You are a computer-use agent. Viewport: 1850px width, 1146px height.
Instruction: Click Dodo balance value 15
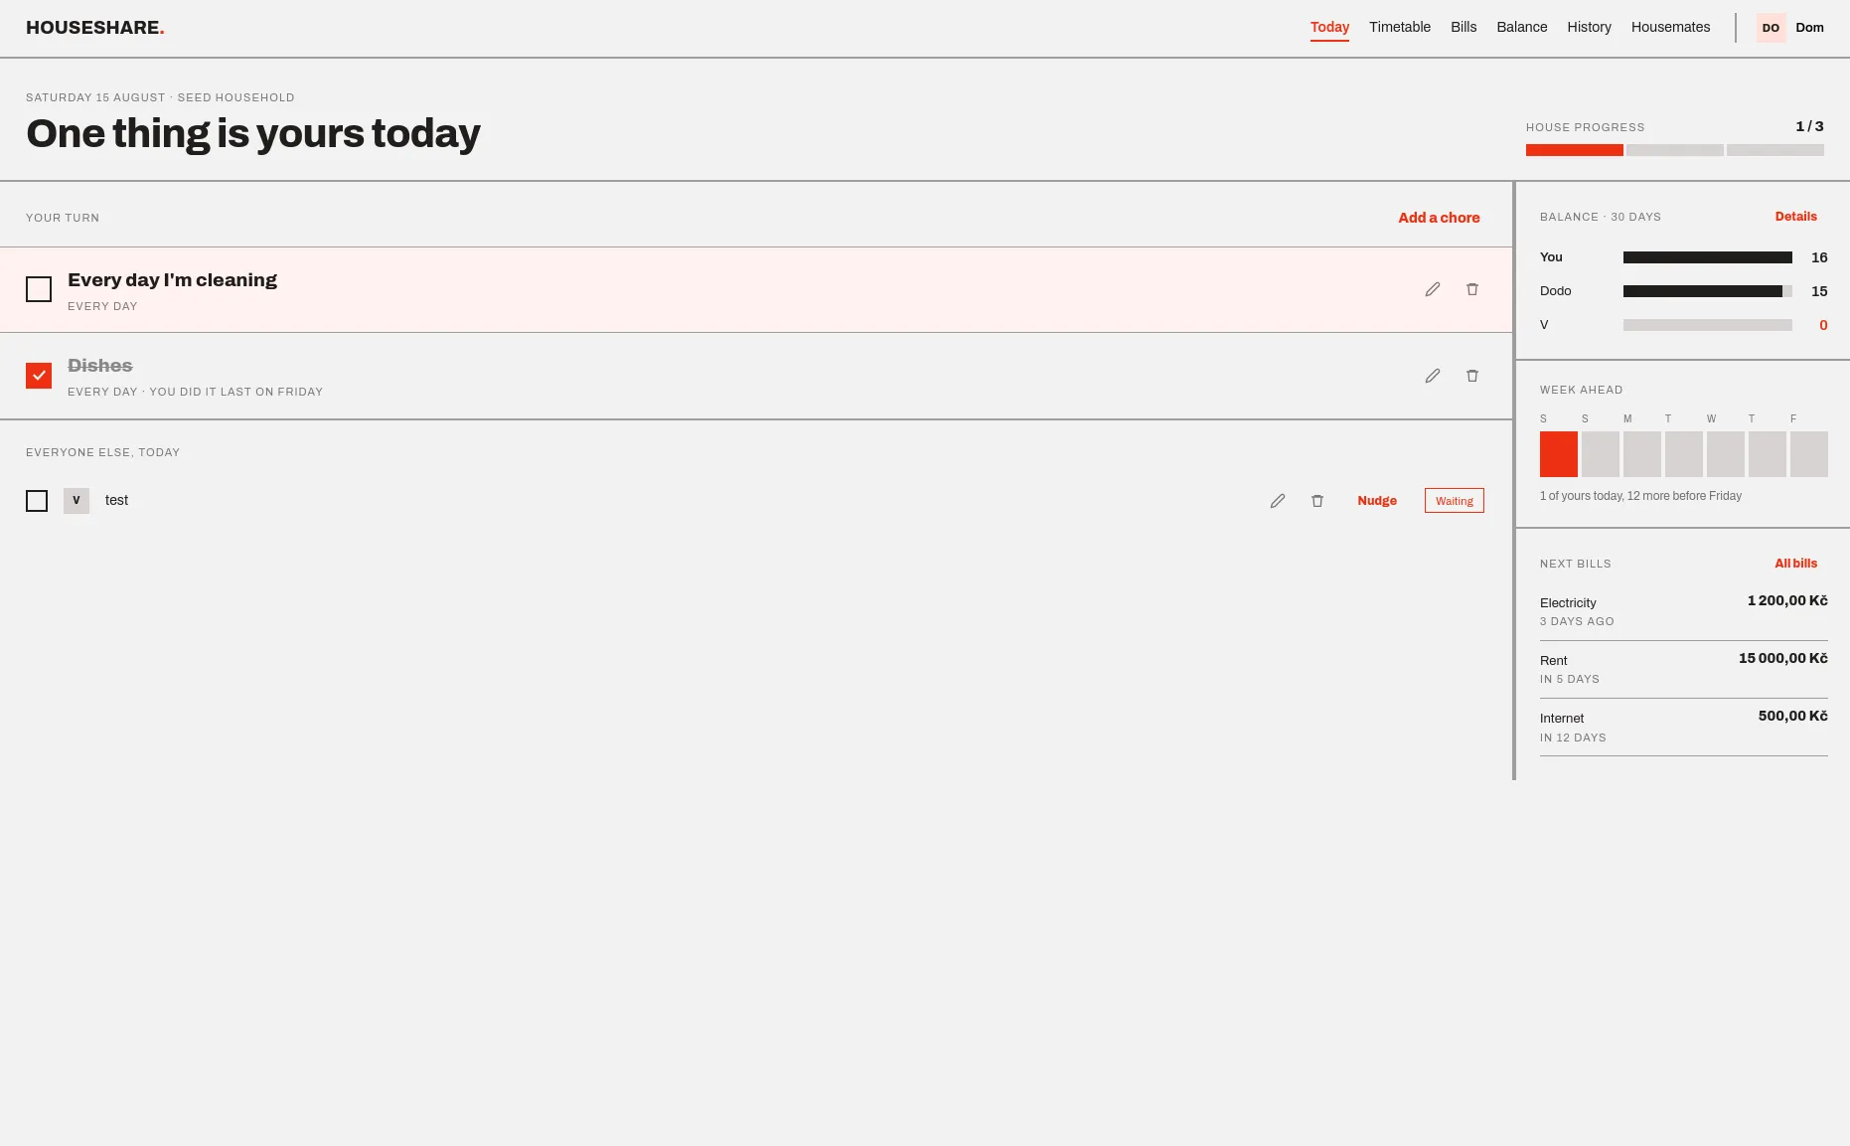coord(1819,291)
